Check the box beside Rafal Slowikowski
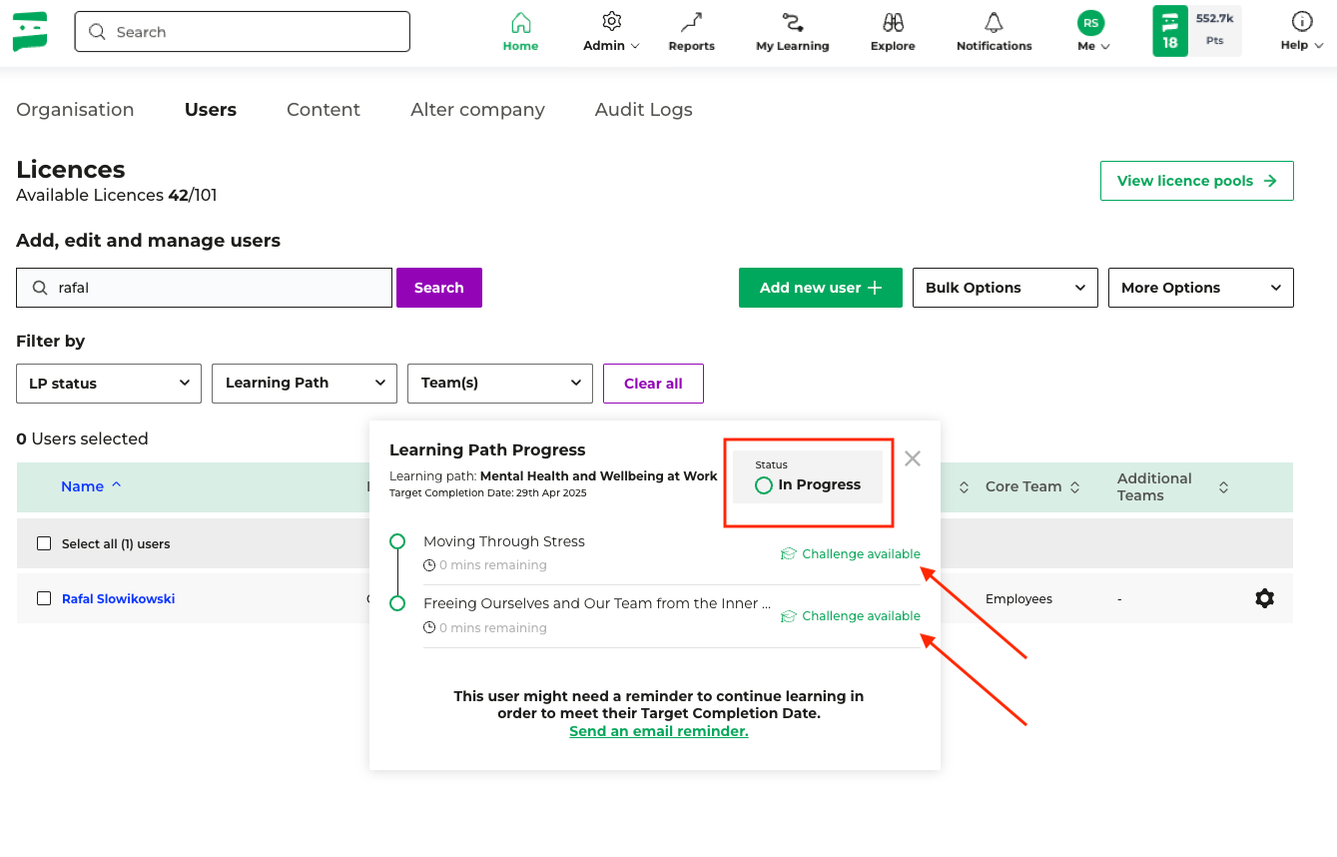 tap(44, 598)
